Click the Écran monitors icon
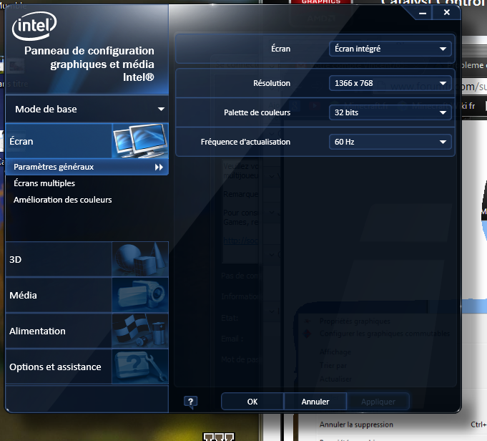Viewport: 487px width, 441px height. (141, 140)
